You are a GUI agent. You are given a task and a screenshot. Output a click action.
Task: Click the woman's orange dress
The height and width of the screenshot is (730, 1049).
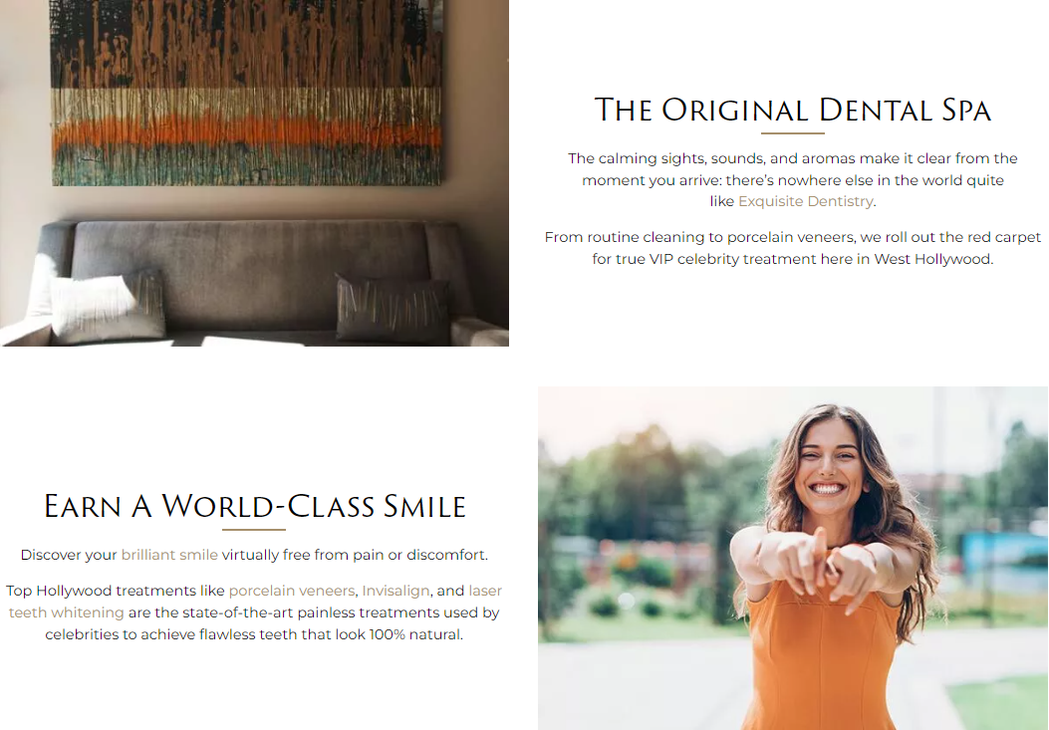[x=822, y=659]
